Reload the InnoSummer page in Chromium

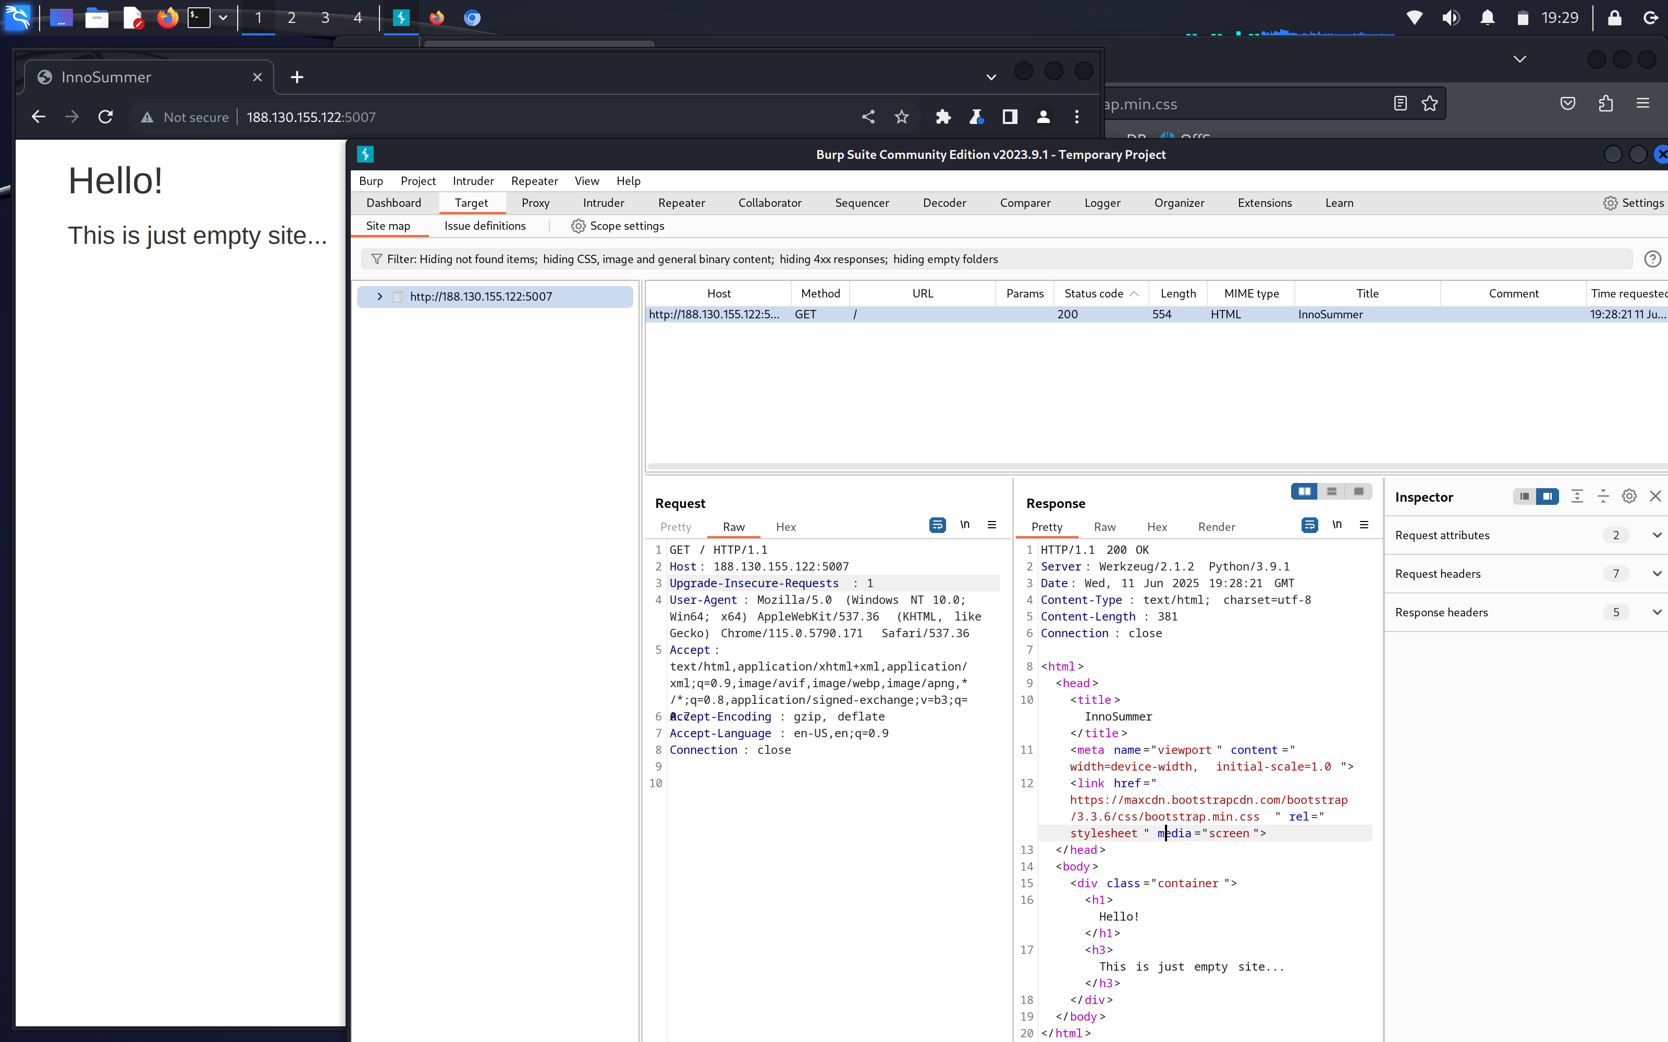click(105, 117)
